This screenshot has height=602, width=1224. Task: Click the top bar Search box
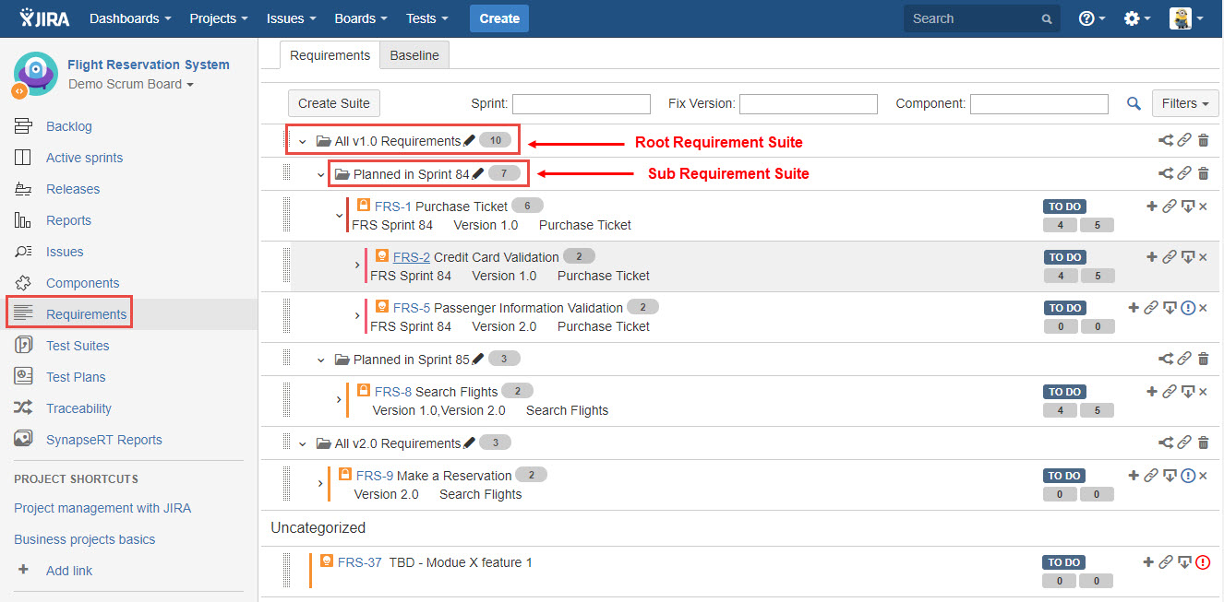point(982,18)
